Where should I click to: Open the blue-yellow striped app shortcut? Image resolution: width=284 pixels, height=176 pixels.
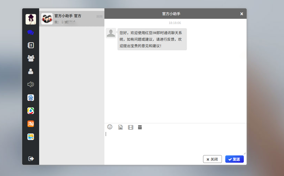(x=31, y=137)
